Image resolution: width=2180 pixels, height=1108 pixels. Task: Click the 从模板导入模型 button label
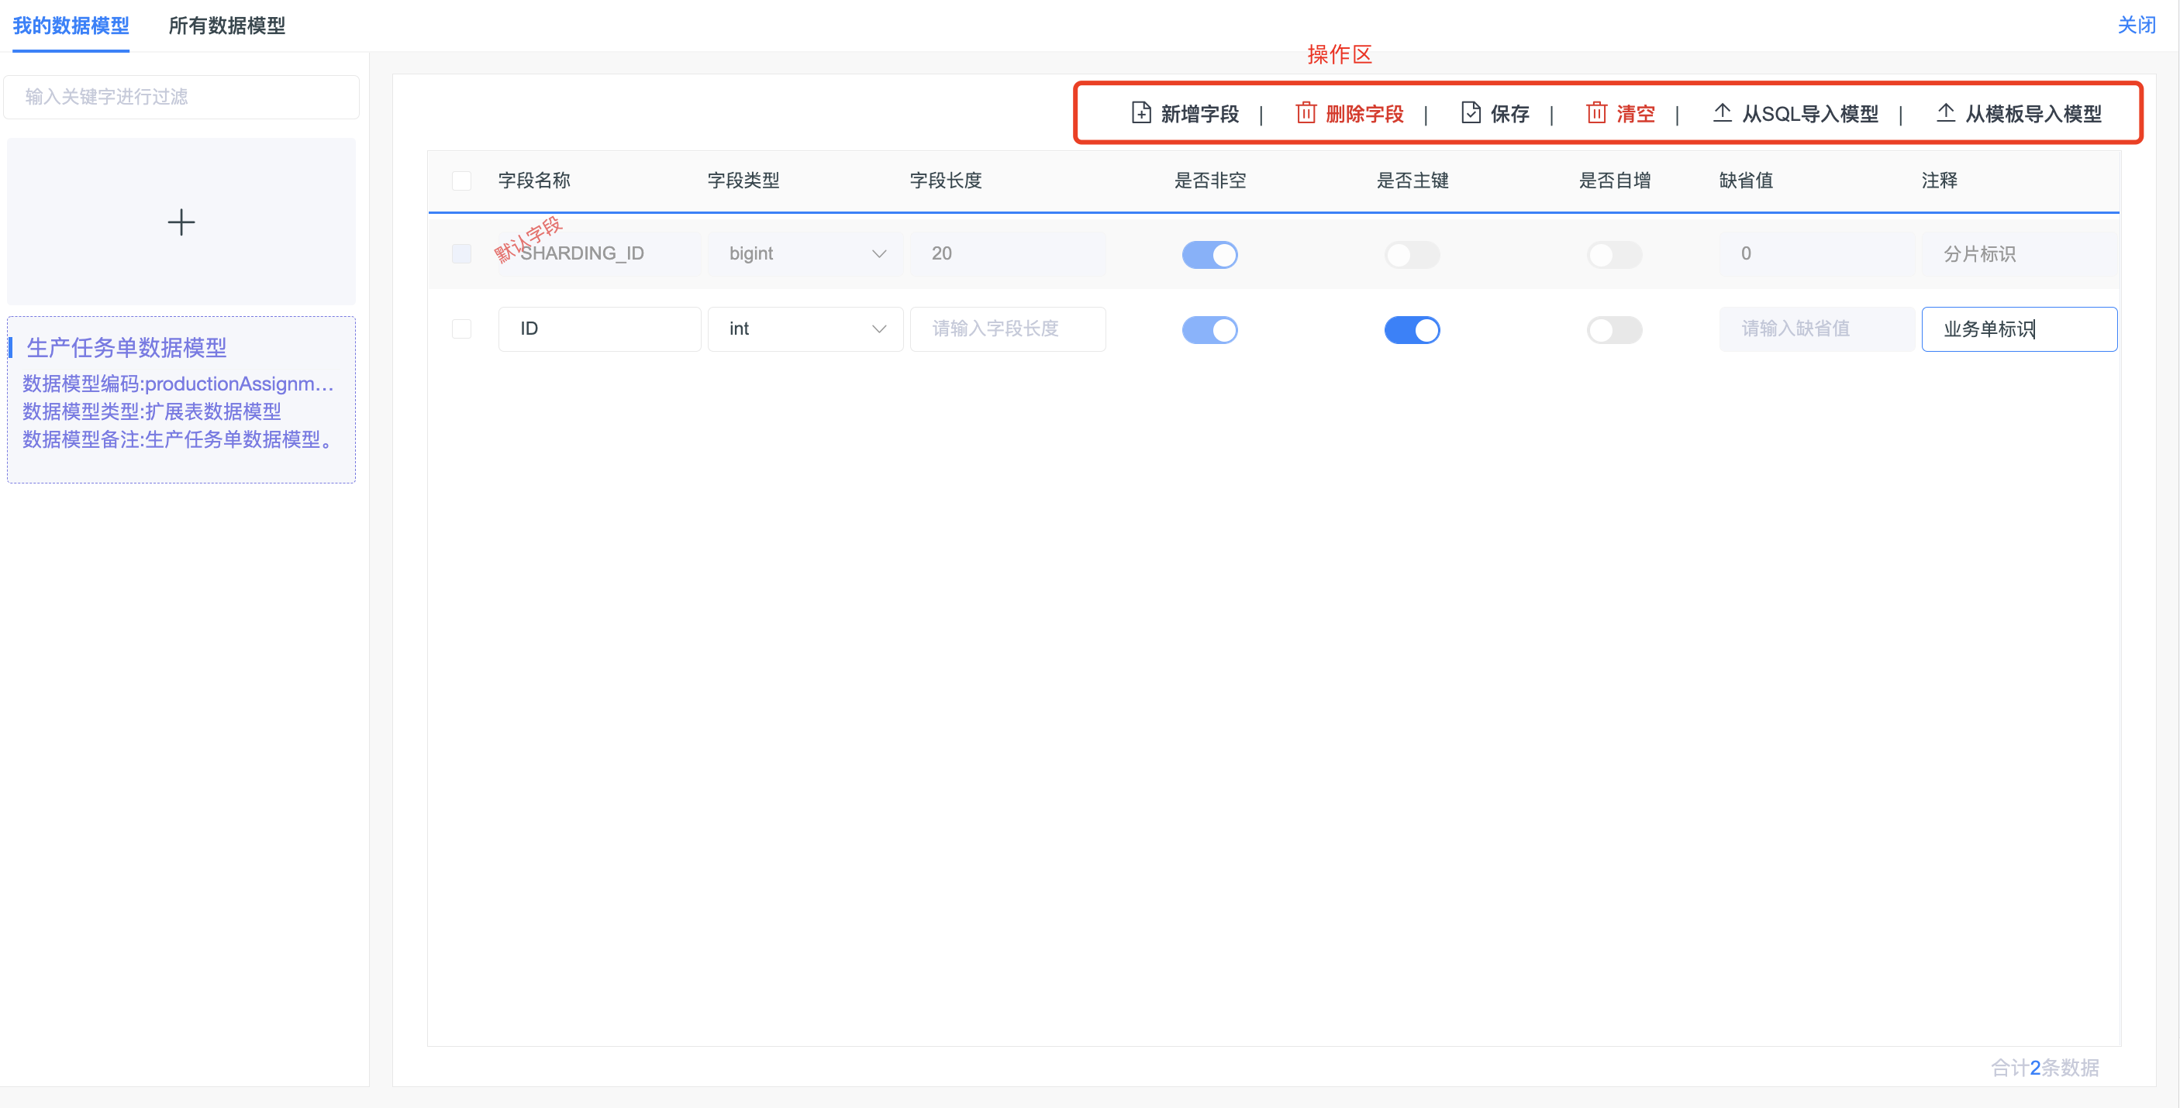click(x=2033, y=113)
